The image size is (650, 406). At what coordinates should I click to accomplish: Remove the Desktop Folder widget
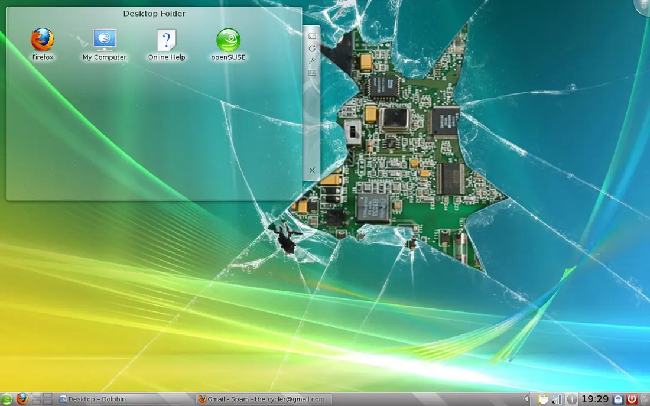click(x=312, y=170)
